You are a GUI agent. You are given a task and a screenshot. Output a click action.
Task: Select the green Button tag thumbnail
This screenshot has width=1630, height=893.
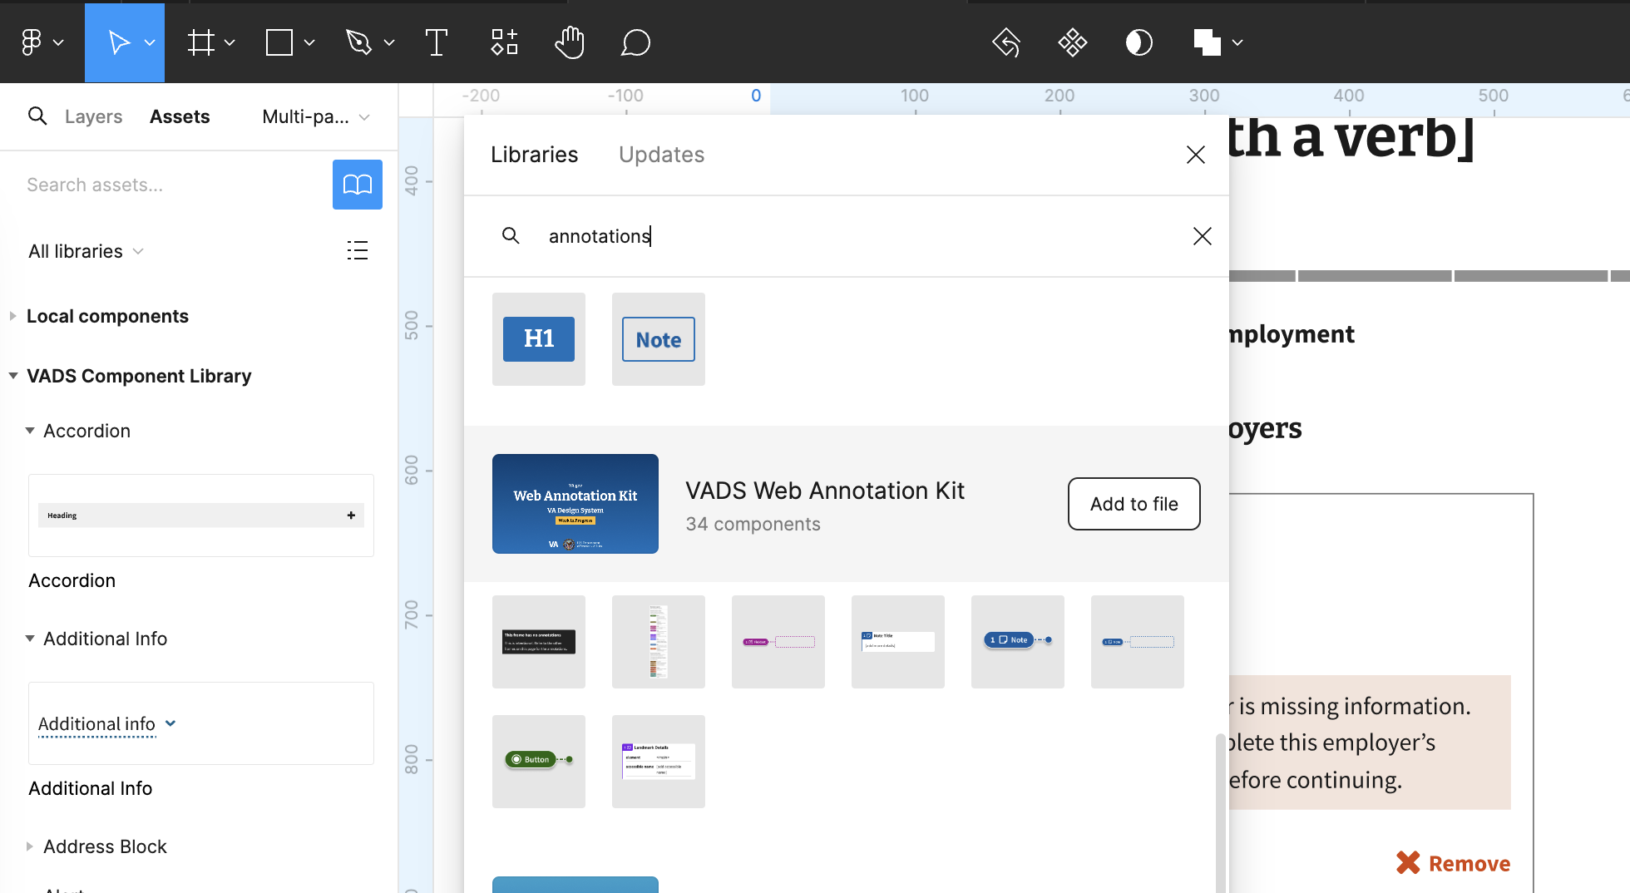click(539, 762)
